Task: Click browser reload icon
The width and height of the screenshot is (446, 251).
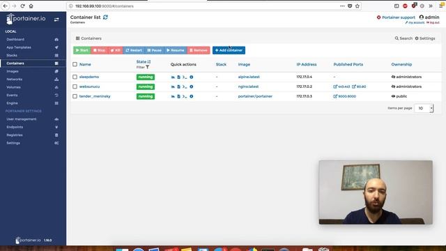Action: click(22, 6)
